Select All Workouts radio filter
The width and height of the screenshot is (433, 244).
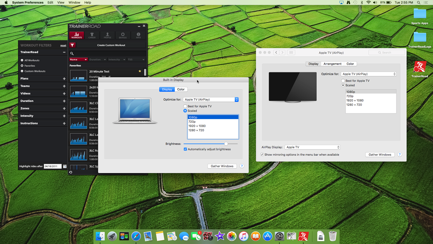point(22,60)
